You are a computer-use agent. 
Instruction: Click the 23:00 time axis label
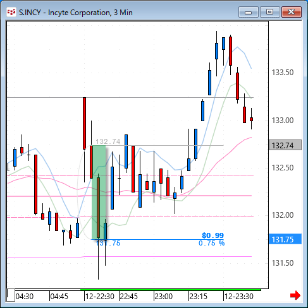(x=164, y=297)
